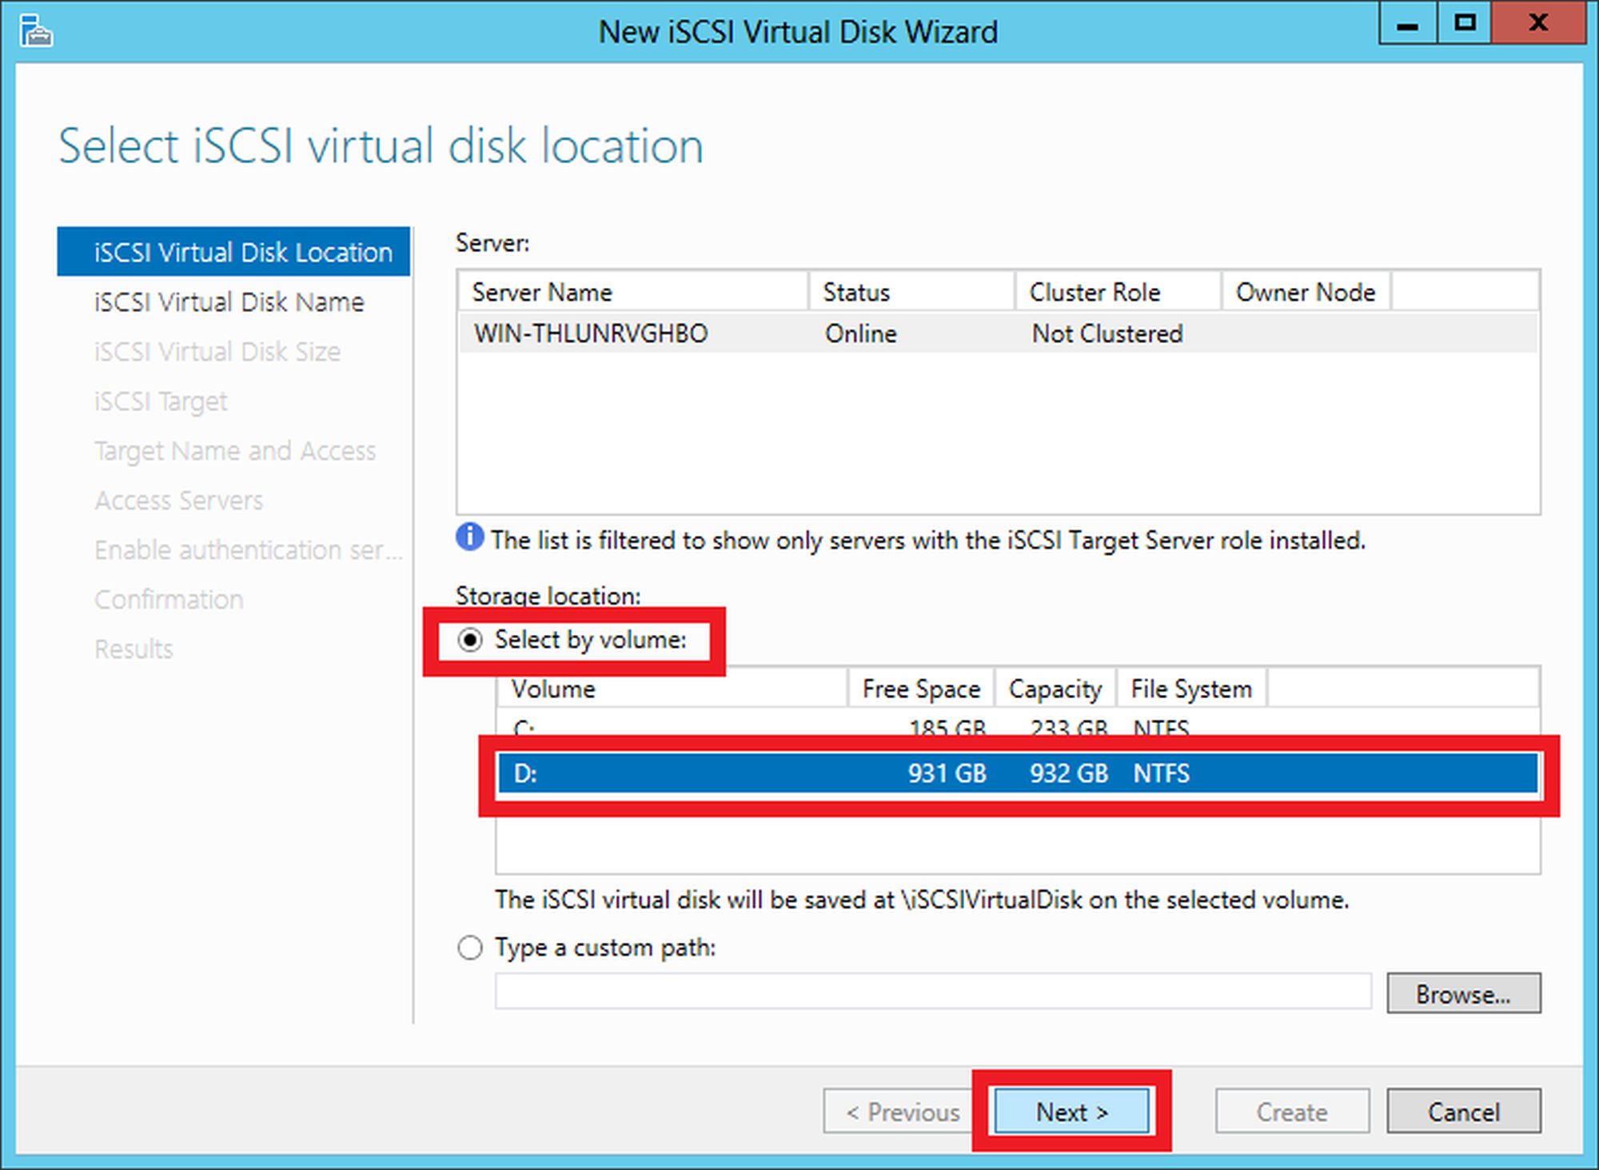Sort volumes by Capacity column

[x=1055, y=689]
